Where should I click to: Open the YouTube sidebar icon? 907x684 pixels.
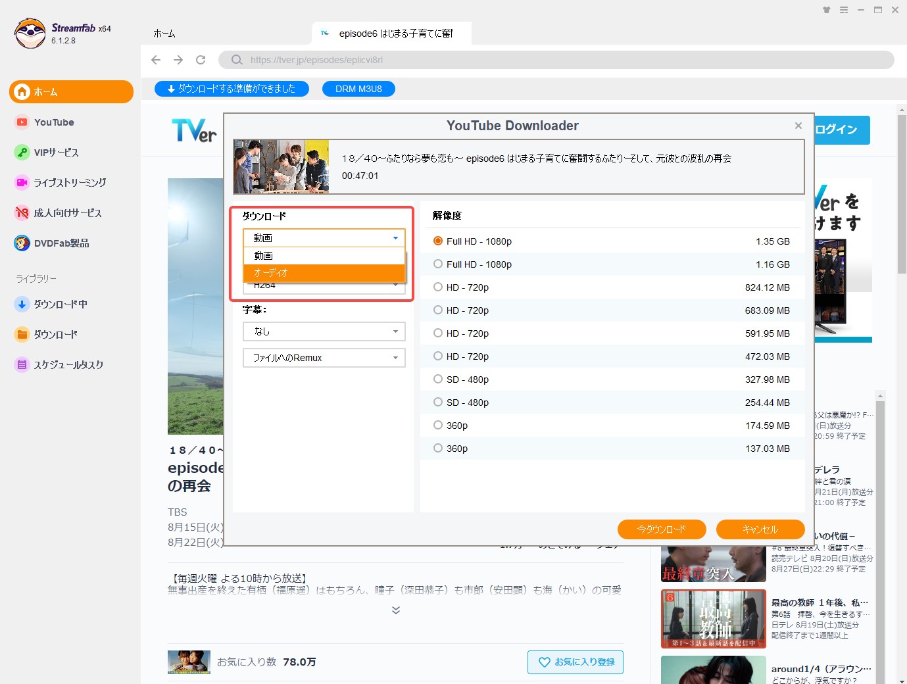click(22, 122)
